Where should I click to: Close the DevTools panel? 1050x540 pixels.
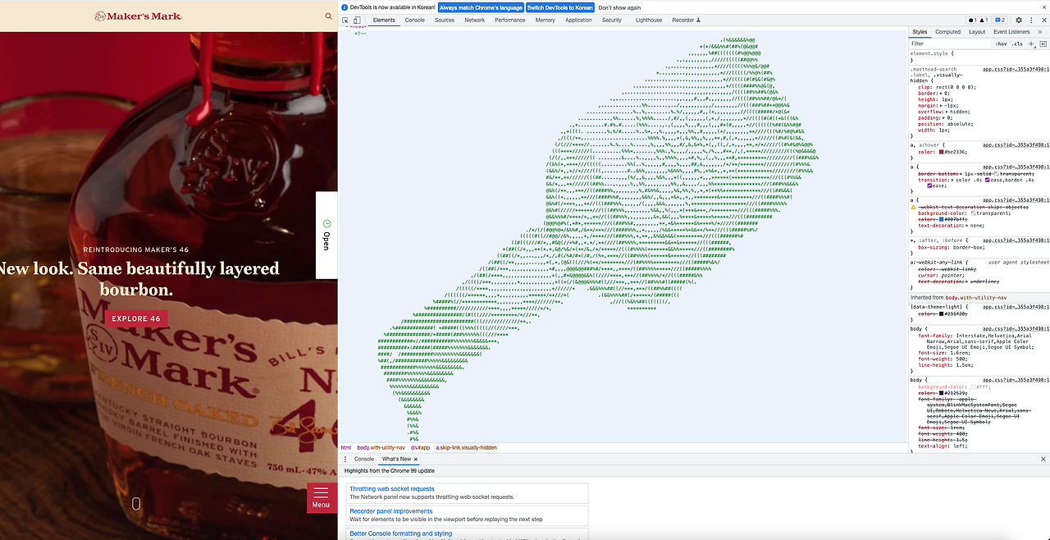(1043, 20)
